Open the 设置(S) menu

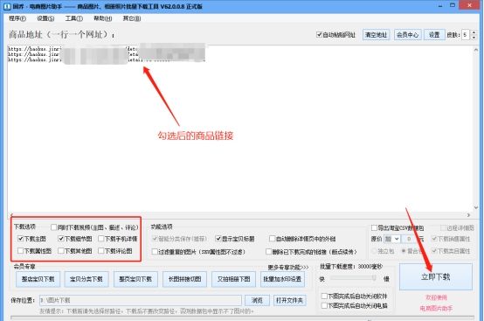[45, 18]
